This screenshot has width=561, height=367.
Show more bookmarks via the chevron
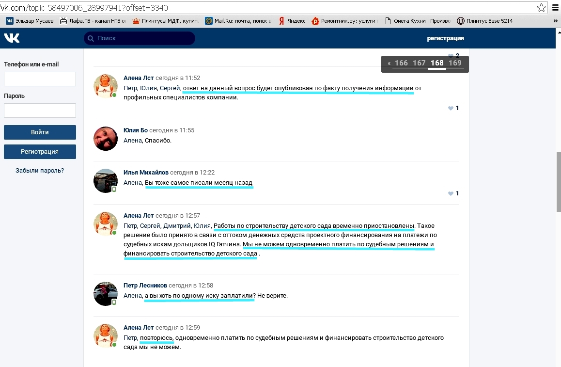point(555,21)
